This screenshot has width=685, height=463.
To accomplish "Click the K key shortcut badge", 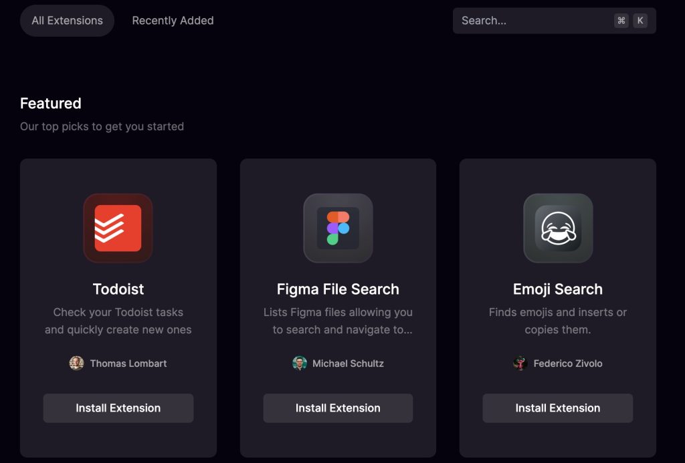I will point(640,21).
